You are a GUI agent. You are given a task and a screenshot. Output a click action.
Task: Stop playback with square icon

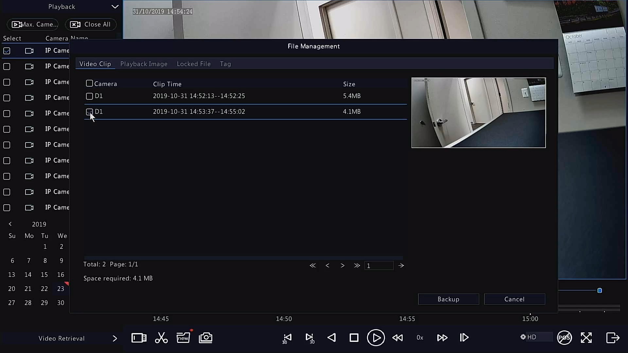[x=354, y=338]
